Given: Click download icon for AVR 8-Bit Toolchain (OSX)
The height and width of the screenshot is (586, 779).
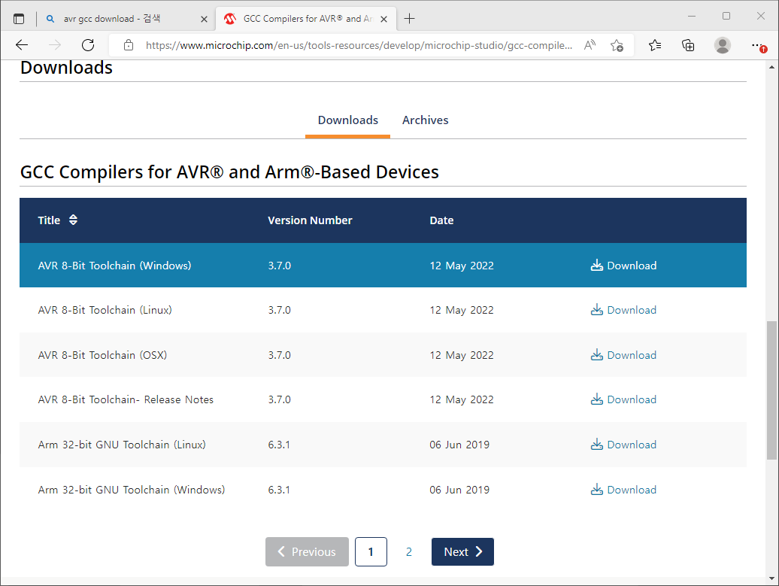Looking at the screenshot, I should (x=597, y=355).
